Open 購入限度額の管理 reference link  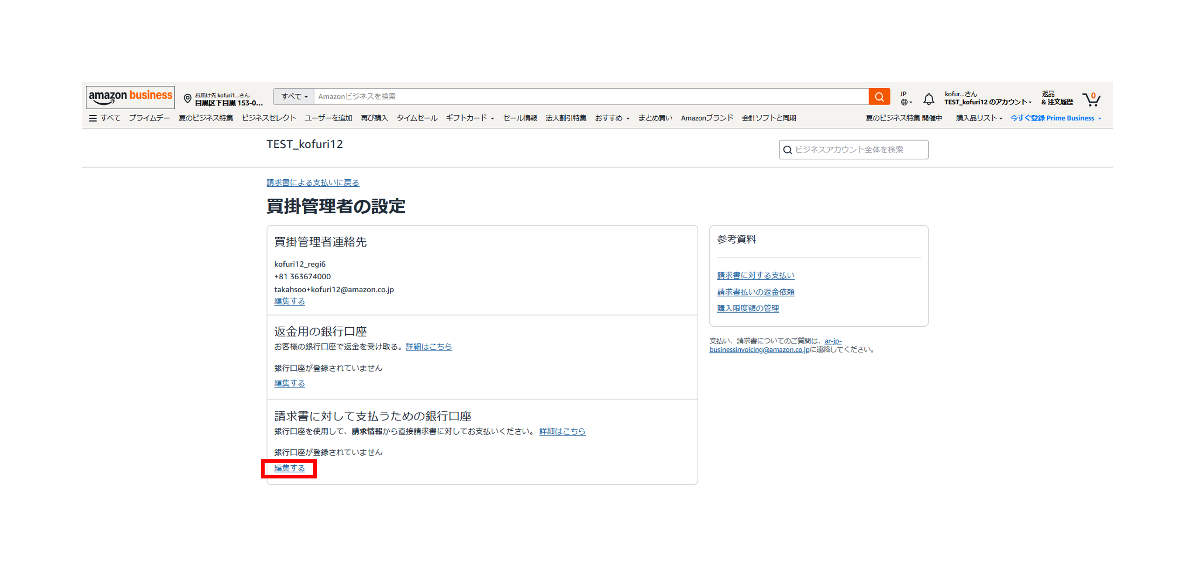point(748,309)
